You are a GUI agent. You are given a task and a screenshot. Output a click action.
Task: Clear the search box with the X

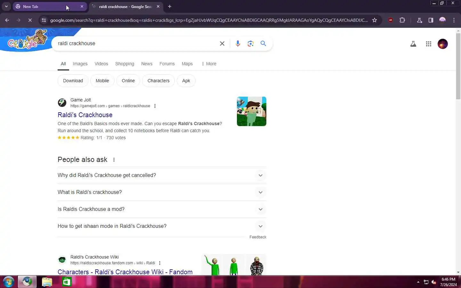[222, 44]
